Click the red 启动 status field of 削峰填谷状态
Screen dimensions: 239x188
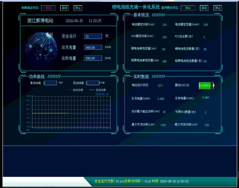pos(48,8)
